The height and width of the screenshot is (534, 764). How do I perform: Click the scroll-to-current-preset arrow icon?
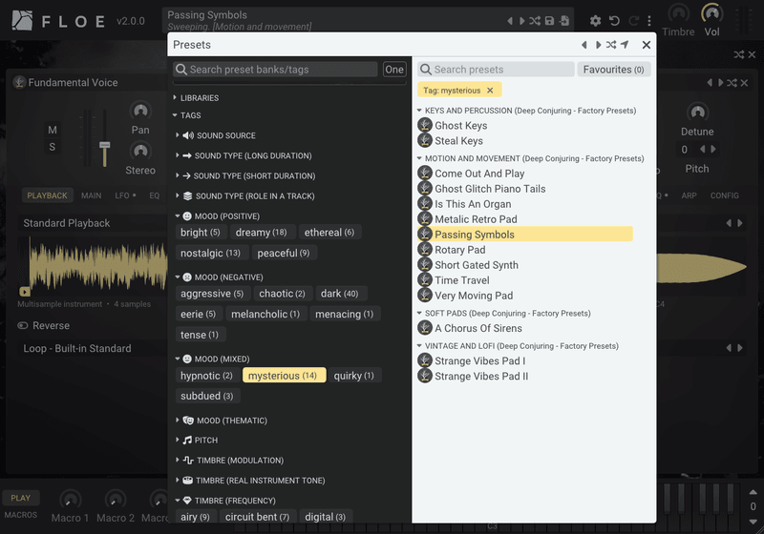click(625, 45)
